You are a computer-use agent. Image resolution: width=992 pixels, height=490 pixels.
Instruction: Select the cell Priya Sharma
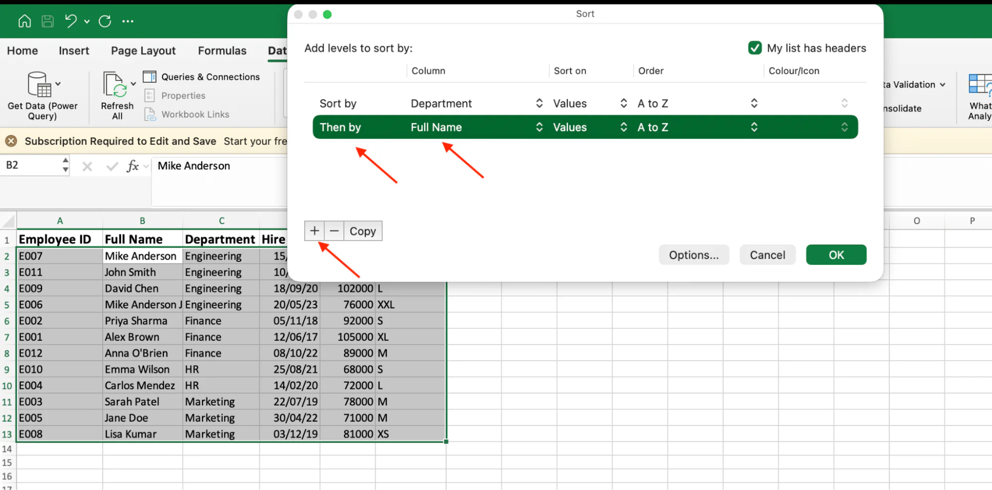[142, 321]
